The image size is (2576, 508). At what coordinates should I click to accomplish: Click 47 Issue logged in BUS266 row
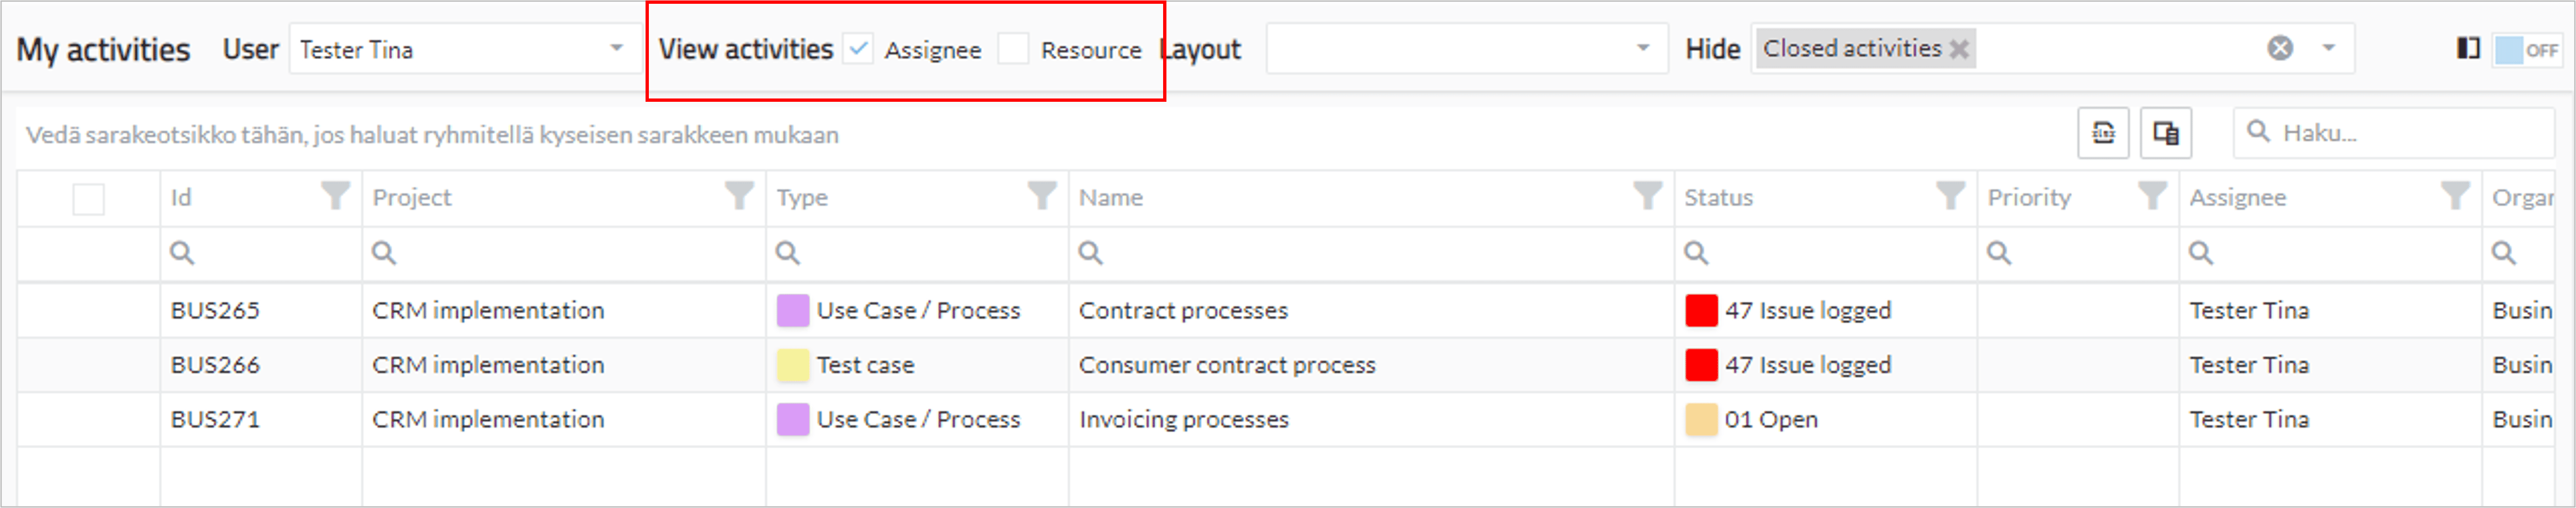(x=1808, y=365)
